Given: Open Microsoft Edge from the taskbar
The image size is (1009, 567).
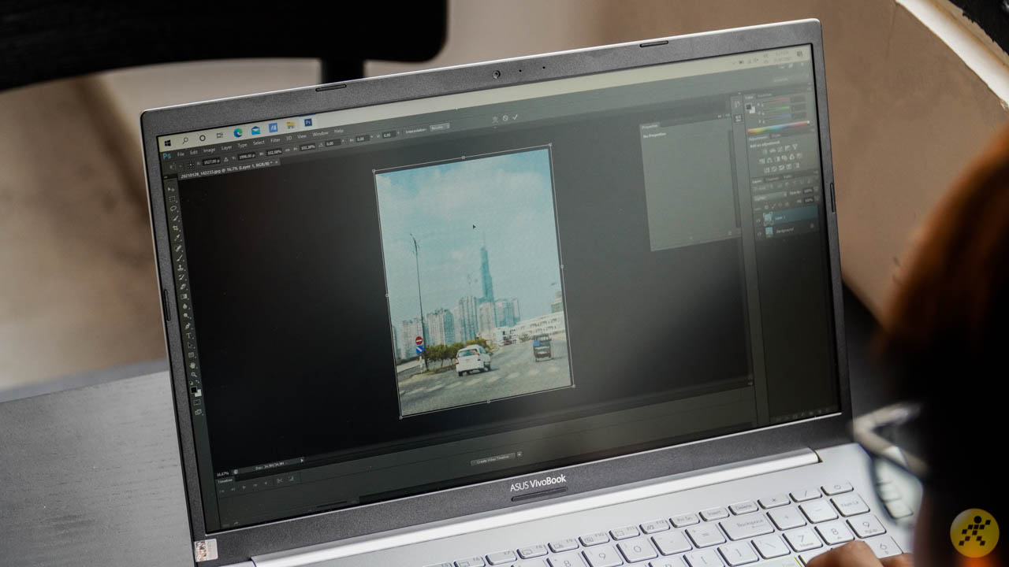Looking at the screenshot, I should (x=238, y=132).
